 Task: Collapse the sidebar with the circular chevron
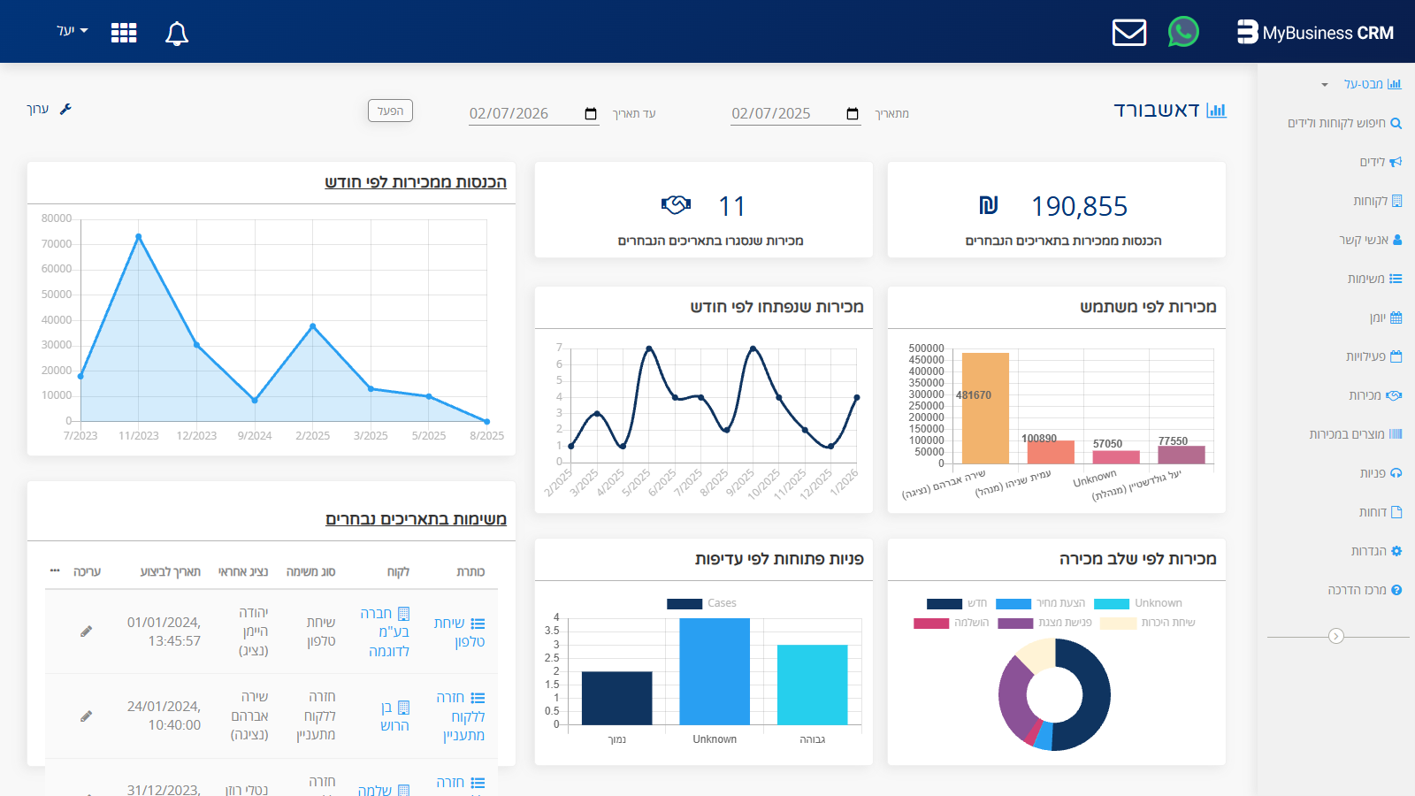1336,635
